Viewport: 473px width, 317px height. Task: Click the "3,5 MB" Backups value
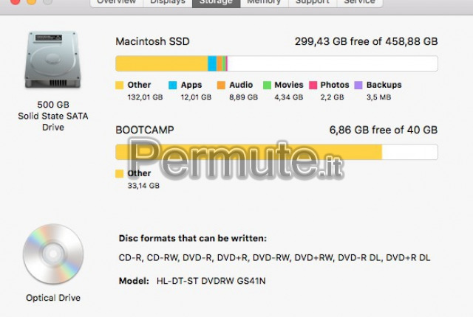tap(379, 97)
